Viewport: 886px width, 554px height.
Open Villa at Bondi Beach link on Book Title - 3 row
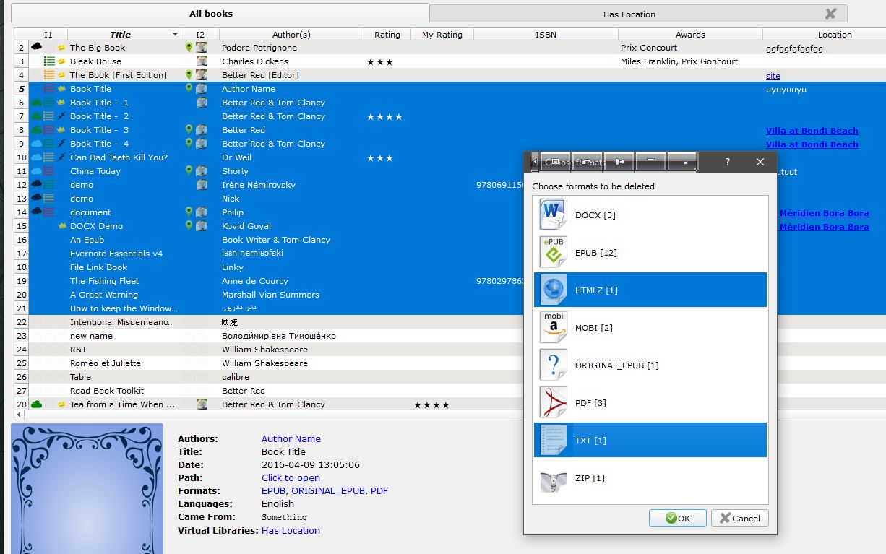812,131
